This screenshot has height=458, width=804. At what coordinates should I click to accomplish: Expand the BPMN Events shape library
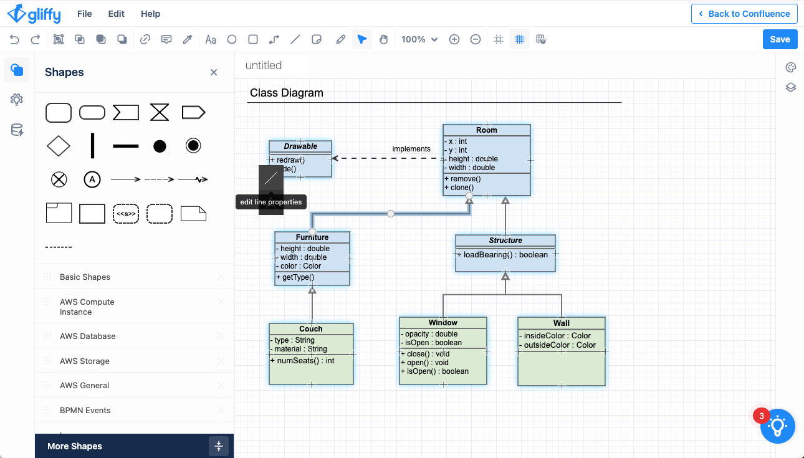click(85, 410)
